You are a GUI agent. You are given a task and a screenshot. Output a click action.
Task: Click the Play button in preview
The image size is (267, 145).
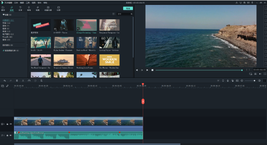pos(147,70)
